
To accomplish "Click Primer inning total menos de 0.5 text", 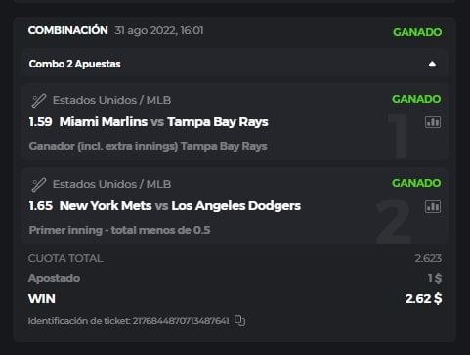I will [119, 230].
